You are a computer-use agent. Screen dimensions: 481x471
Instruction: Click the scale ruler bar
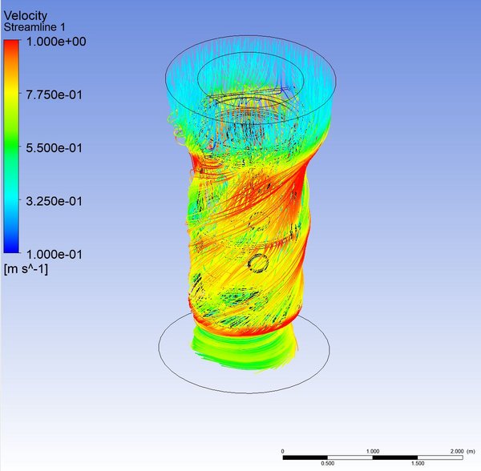(373, 457)
